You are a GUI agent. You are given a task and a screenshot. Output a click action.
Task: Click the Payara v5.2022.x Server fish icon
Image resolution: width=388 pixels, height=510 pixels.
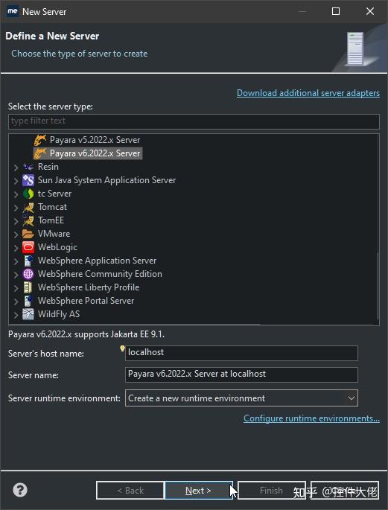tap(40, 140)
